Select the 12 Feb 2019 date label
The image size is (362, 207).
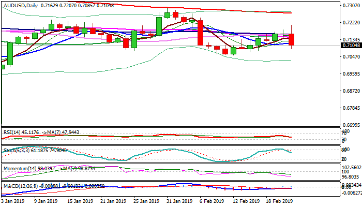(x=245, y=201)
